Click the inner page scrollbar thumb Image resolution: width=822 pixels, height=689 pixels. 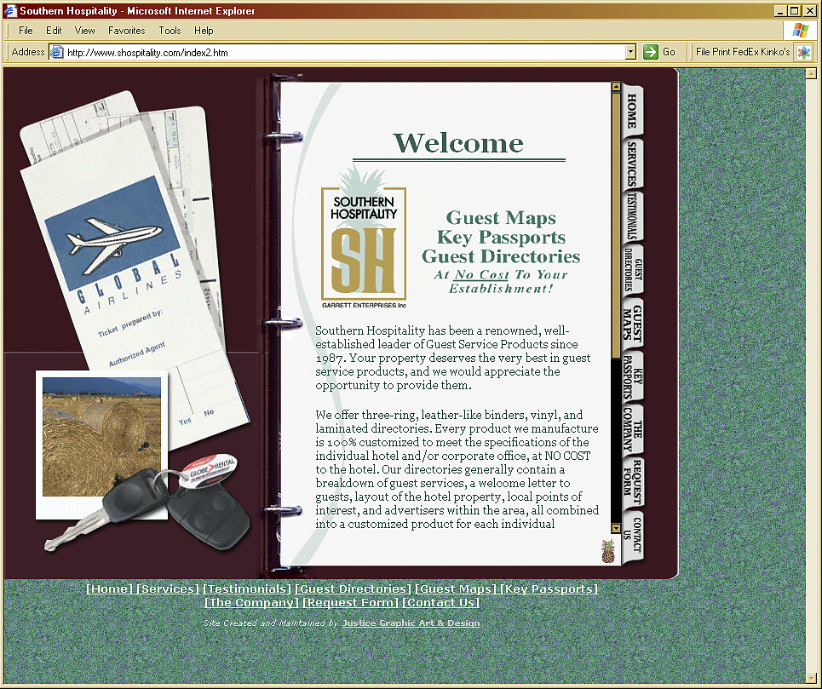[x=616, y=225]
